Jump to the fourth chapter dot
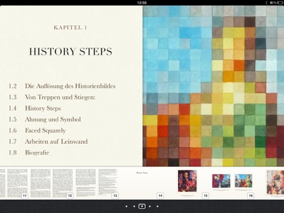 [x=150, y=206]
